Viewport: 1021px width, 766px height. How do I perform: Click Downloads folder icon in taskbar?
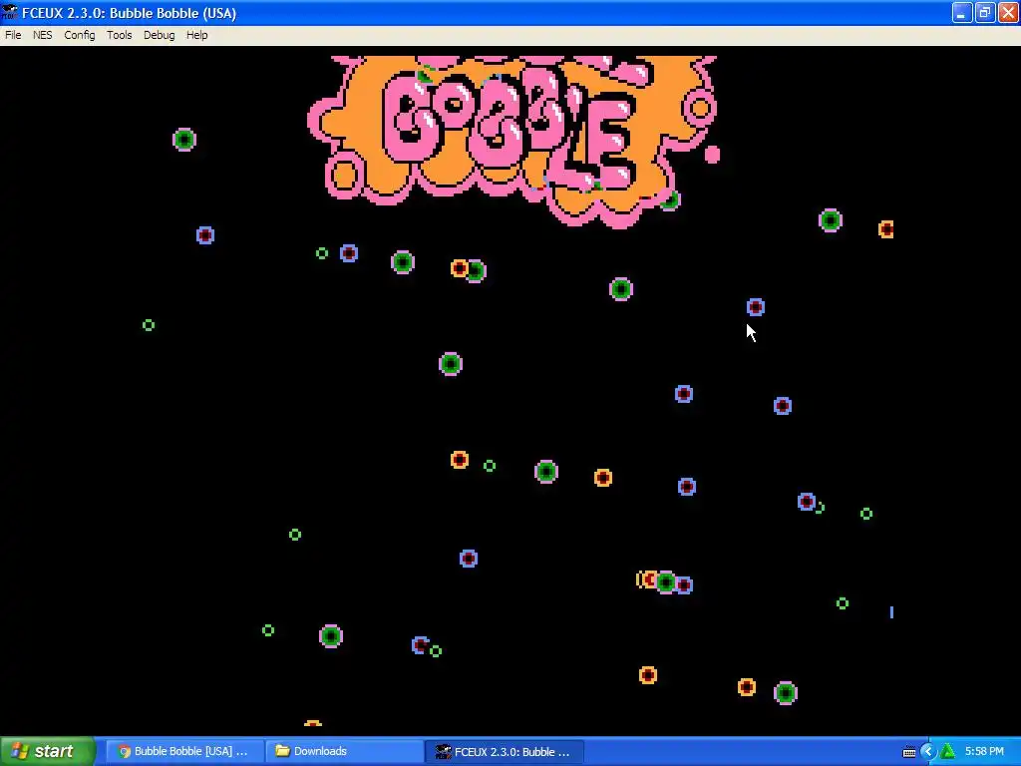pos(282,751)
